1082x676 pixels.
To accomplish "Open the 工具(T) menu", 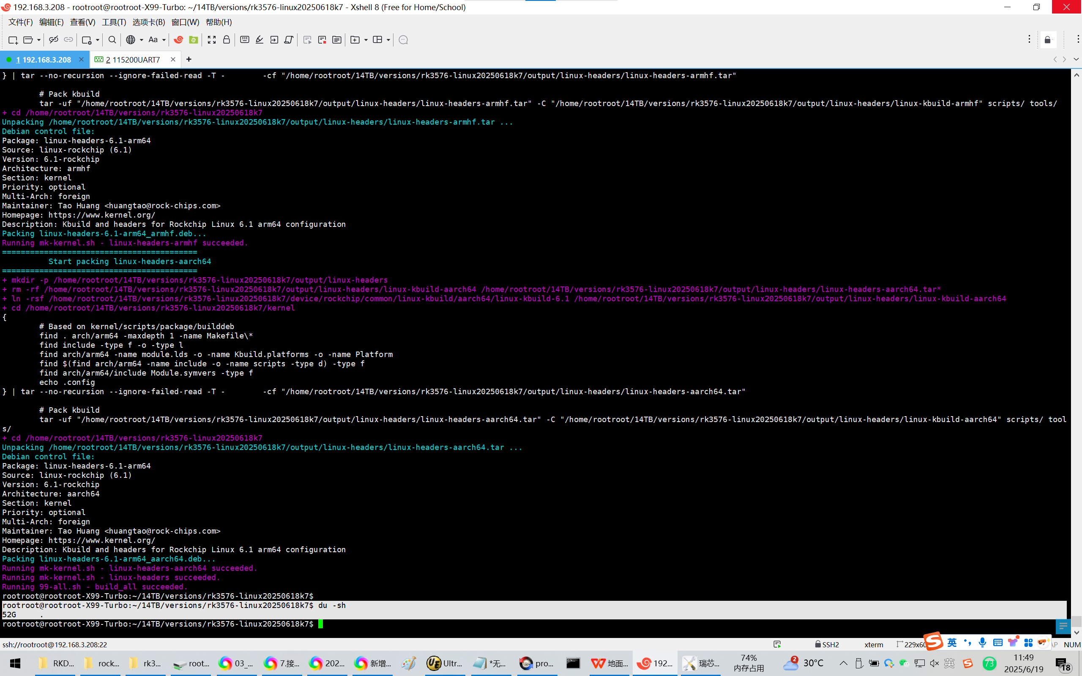I will point(114,22).
